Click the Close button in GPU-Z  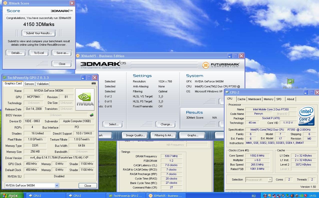click(88, 186)
